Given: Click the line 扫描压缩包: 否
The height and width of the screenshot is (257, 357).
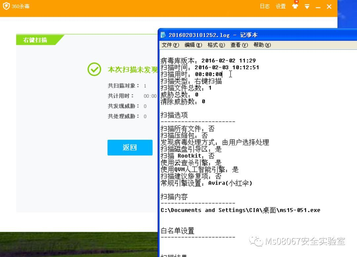Looking at the screenshot, I should click(x=184, y=135).
